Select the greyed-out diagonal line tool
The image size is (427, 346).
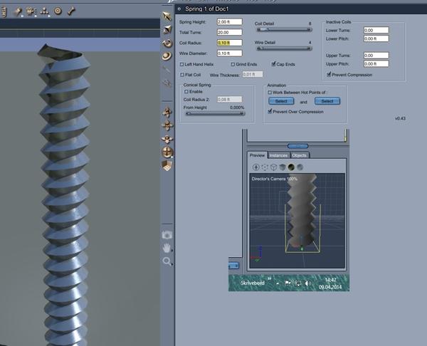167,70
